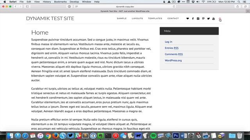Open the Pinterest social icon link
This screenshot has width=250, height=140.
tap(203, 19)
